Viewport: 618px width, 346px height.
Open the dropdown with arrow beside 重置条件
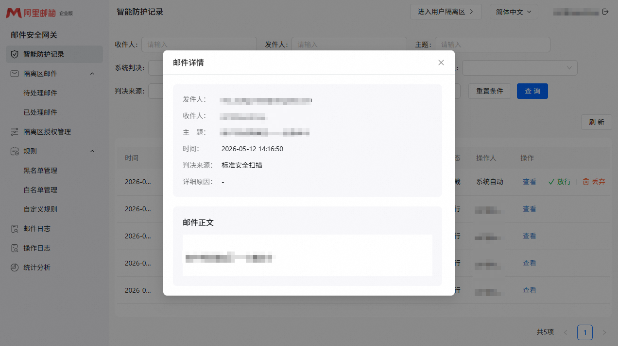tap(520, 68)
